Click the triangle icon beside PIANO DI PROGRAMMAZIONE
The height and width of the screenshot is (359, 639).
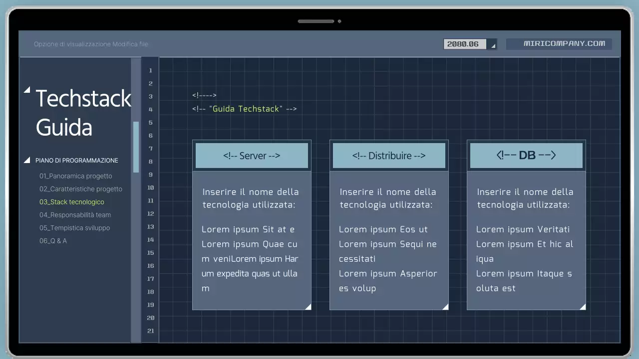(x=27, y=160)
